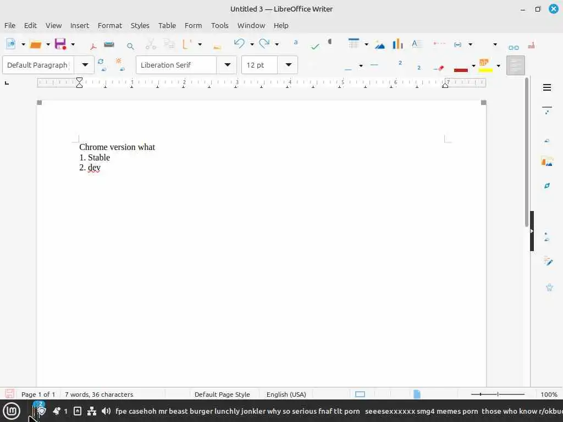
Task: Insert a text box
Action: [416, 44]
